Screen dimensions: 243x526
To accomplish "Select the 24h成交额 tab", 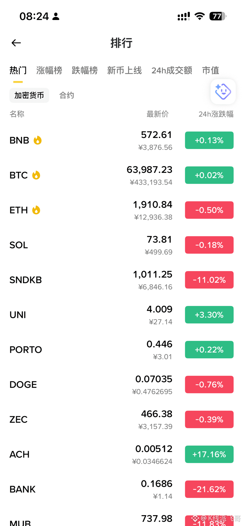I will (x=172, y=70).
